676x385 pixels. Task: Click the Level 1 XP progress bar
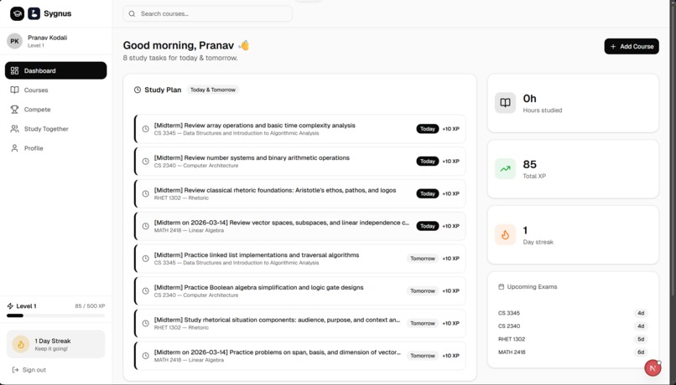[55, 316]
